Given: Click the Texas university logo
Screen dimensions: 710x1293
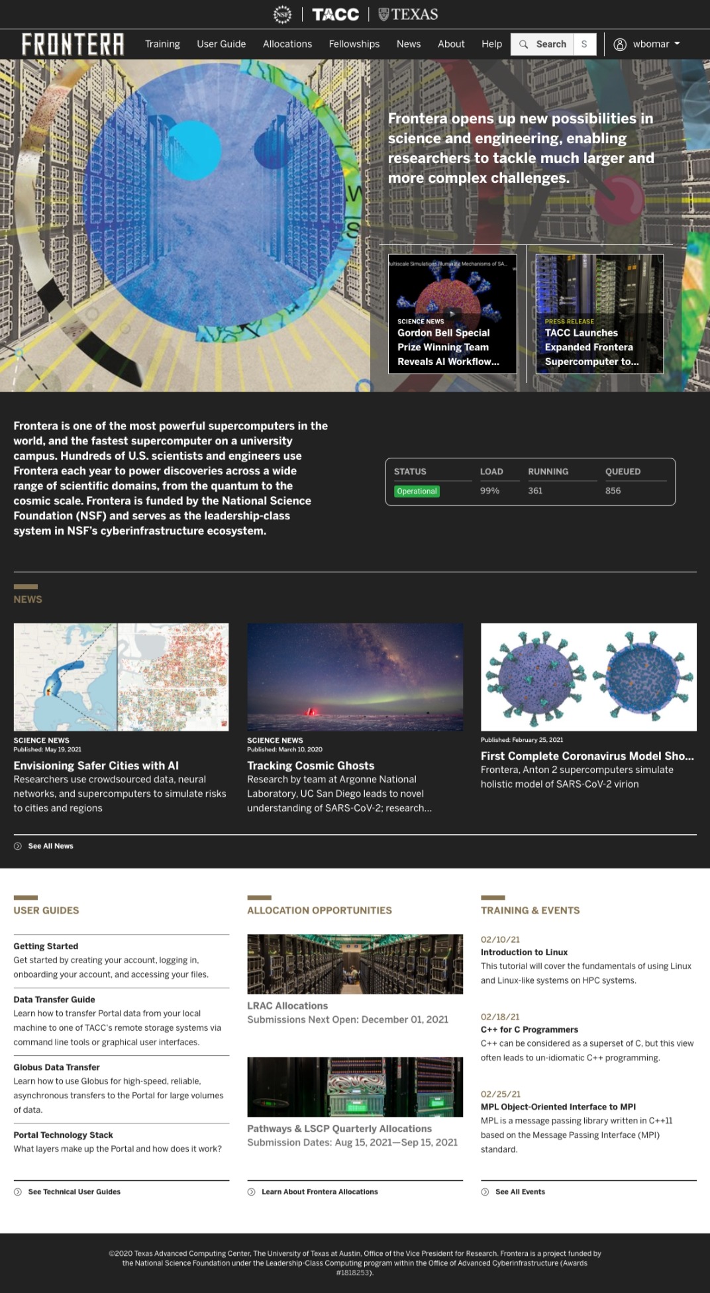Looking at the screenshot, I should (408, 14).
